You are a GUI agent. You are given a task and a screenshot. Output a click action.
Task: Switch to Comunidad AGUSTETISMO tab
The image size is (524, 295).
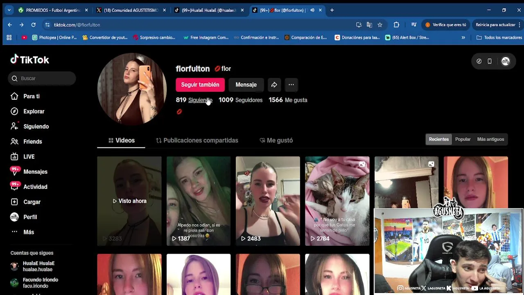[x=130, y=10]
